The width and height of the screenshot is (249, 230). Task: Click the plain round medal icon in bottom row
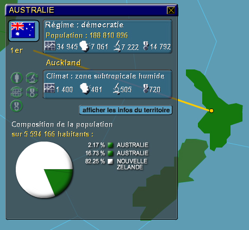pyautogui.click(x=17, y=106)
